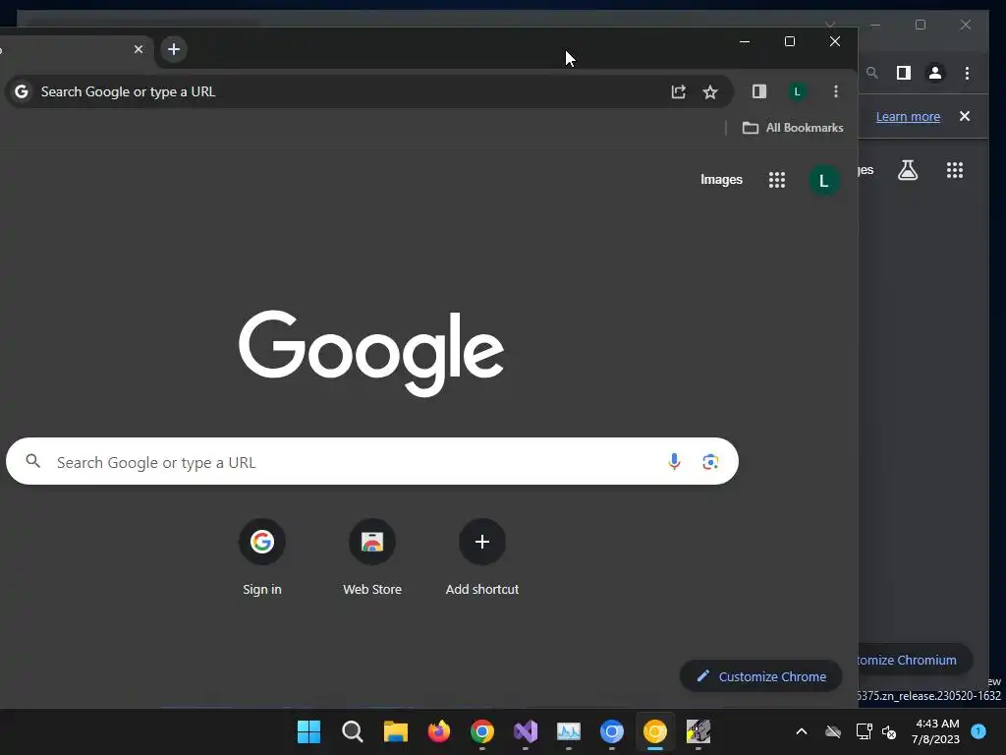
Task: Open Visual Studio from taskbar
Action: point(526,731)
